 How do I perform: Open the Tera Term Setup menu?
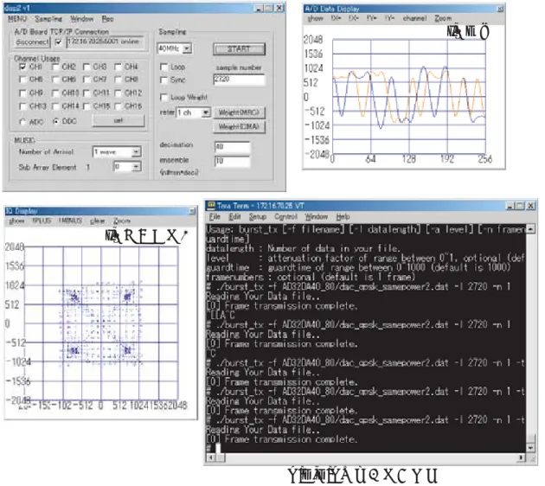tap(258, 217)
